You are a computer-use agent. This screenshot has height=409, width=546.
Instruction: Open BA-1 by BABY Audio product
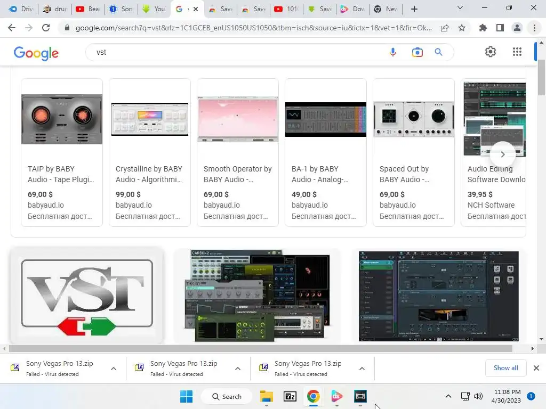[x=326, y=152]
